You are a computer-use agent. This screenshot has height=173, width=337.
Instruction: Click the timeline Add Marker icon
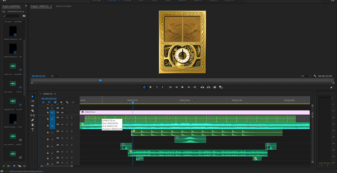61,103
